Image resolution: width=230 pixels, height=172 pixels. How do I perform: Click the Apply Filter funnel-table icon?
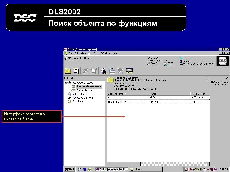pos(111,71)
